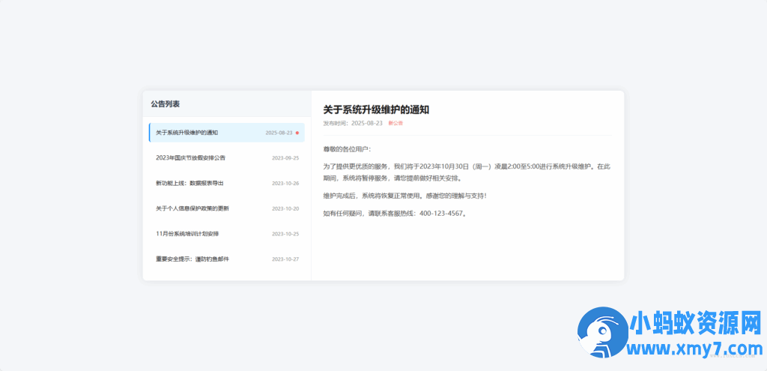Click the 2025-08-23 date in list
Screen dimensions: 767x371
click(279, 133)
